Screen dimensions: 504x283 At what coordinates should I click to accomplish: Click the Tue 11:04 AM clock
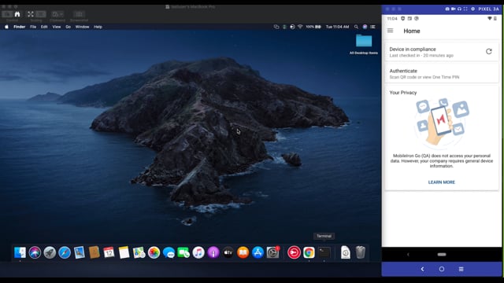coord(338,27)
